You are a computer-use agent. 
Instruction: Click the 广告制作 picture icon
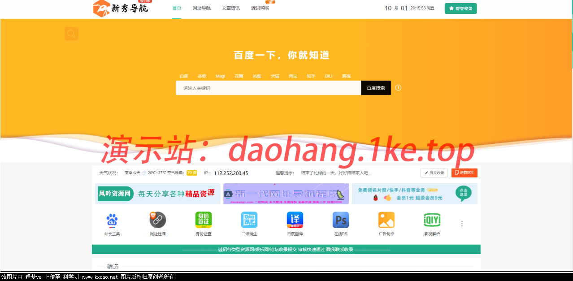(386, 220)
